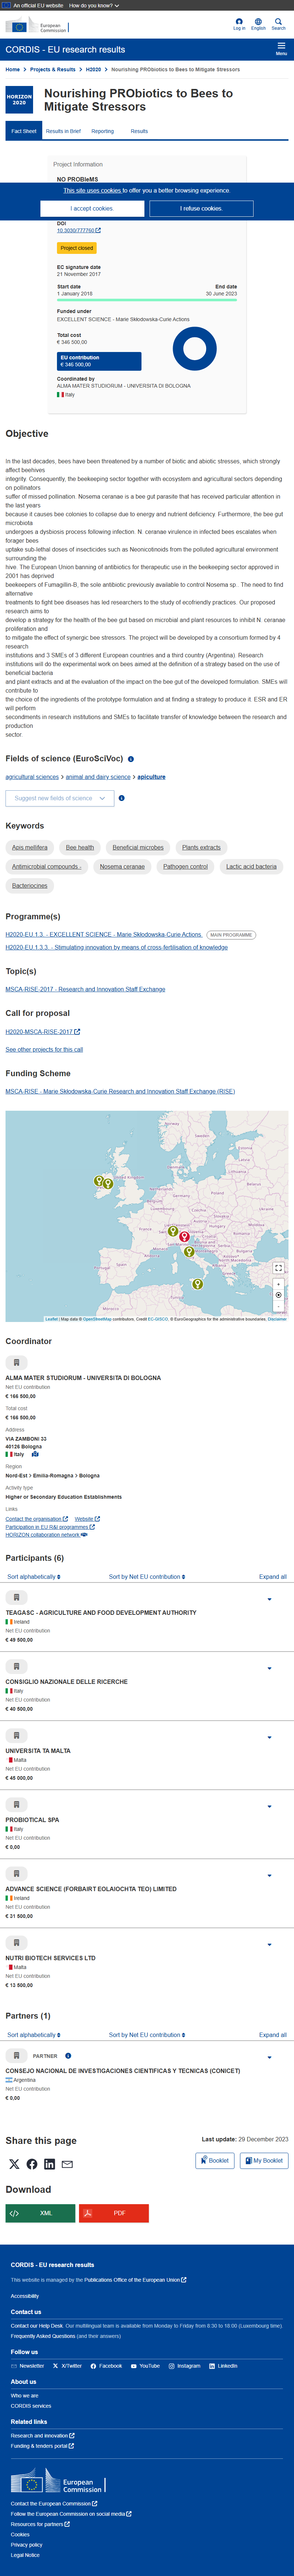
Task: Open the 'Apis mellifera' keyword tag
Action: [30, 847]
